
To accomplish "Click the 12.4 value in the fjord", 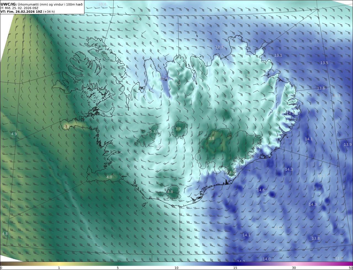I will [x=164, y=79].
